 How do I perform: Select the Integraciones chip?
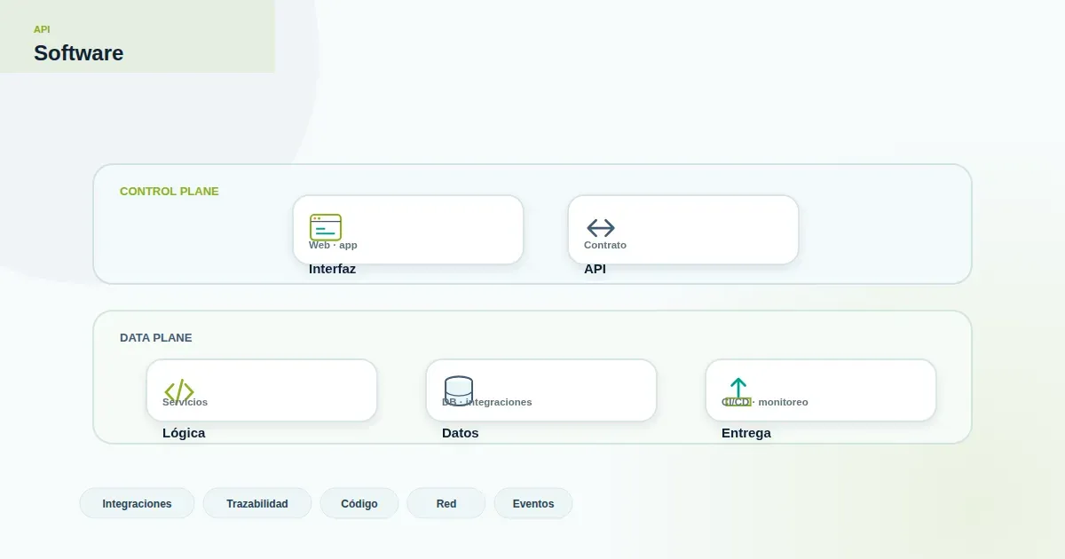pyautogui.click(x=137, y=503)
